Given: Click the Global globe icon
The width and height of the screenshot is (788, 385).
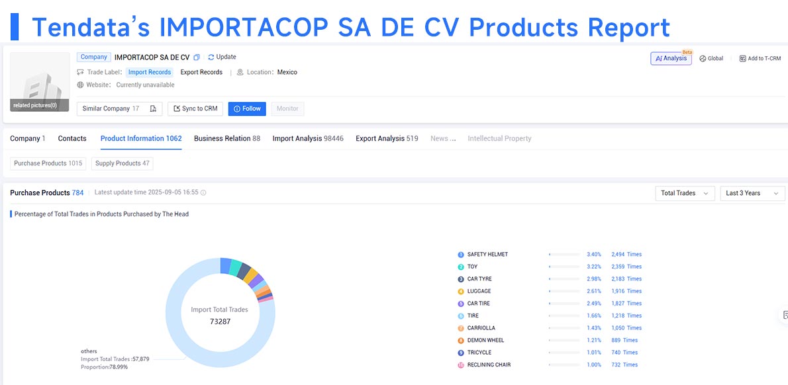Looking at the screenshot, I should [703, 59].
